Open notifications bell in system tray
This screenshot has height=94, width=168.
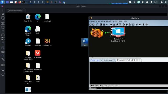[147, 2]
